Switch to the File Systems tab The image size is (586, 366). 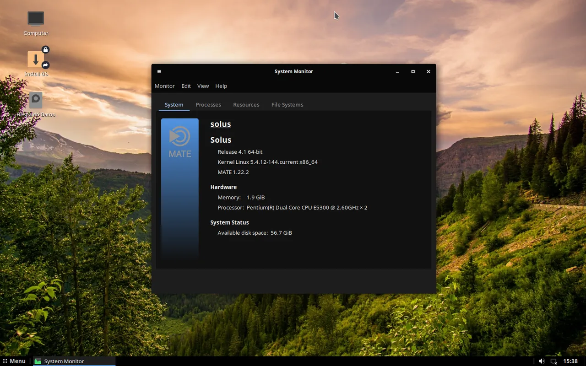(287, 105)
